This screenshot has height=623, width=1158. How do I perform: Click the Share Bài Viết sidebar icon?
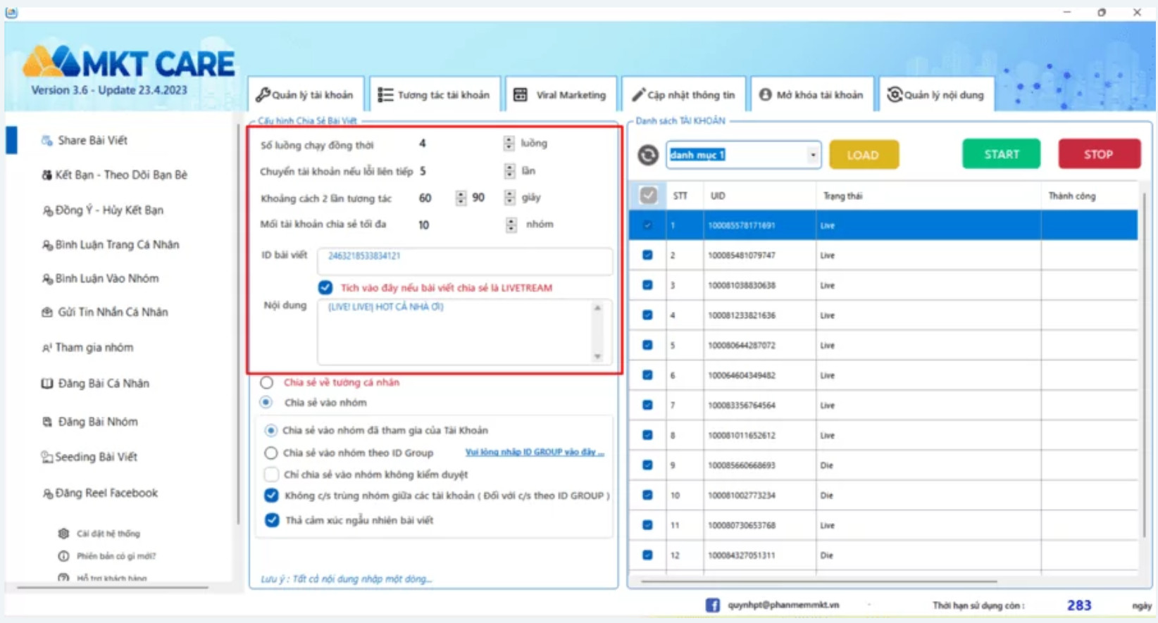point(47,141)
